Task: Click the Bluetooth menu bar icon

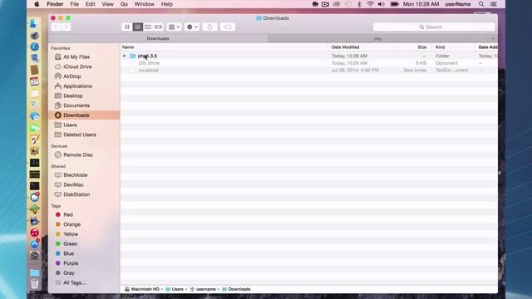Action: click(359, 4)
